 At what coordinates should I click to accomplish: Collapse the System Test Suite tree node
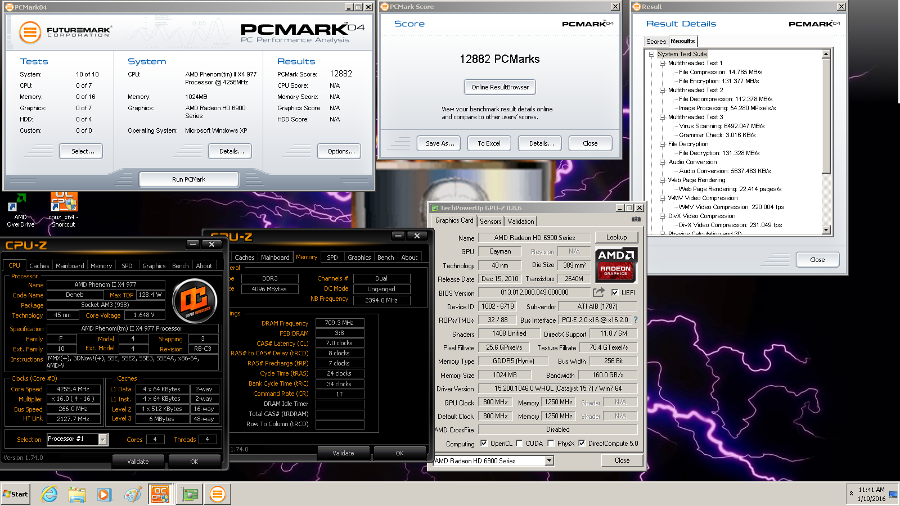click(651, 54)
